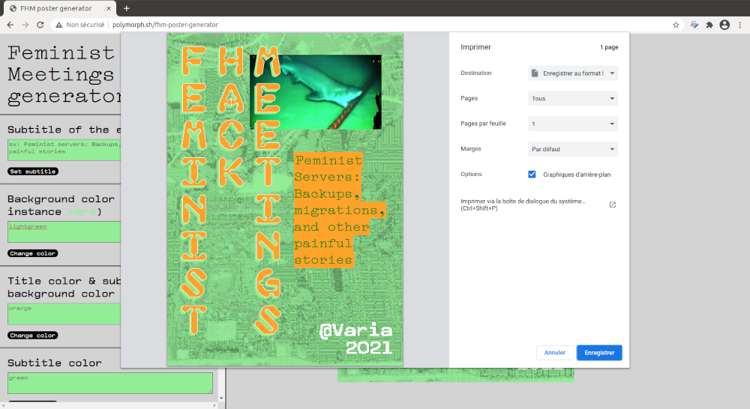The width and height of the screenshot is (750, 409).
Task: Click the poster preview page
Action: tap(285, 199)
